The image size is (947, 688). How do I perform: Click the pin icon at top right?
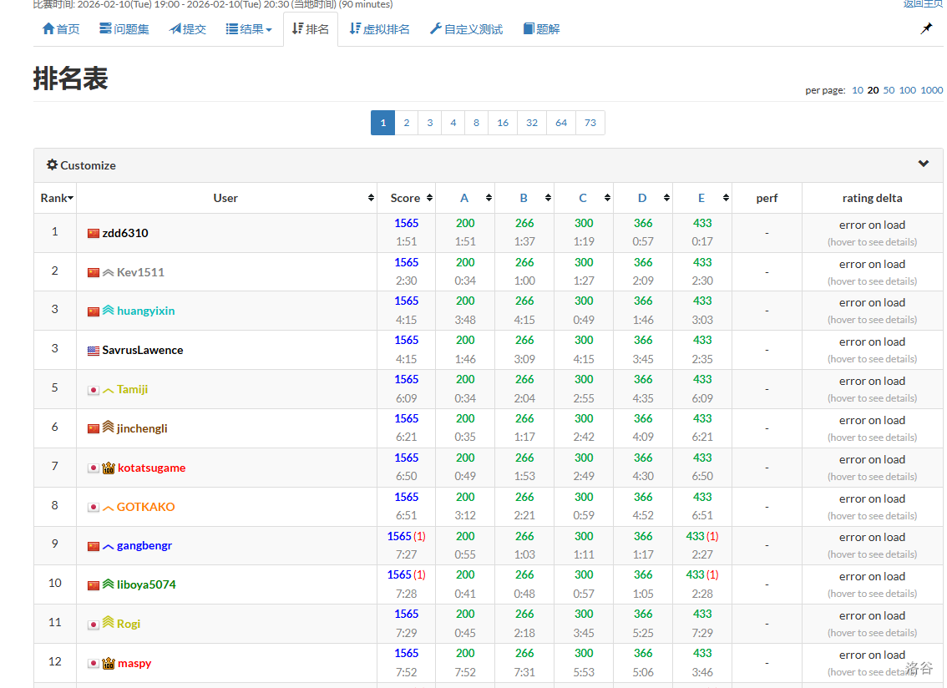coord(926,28)
